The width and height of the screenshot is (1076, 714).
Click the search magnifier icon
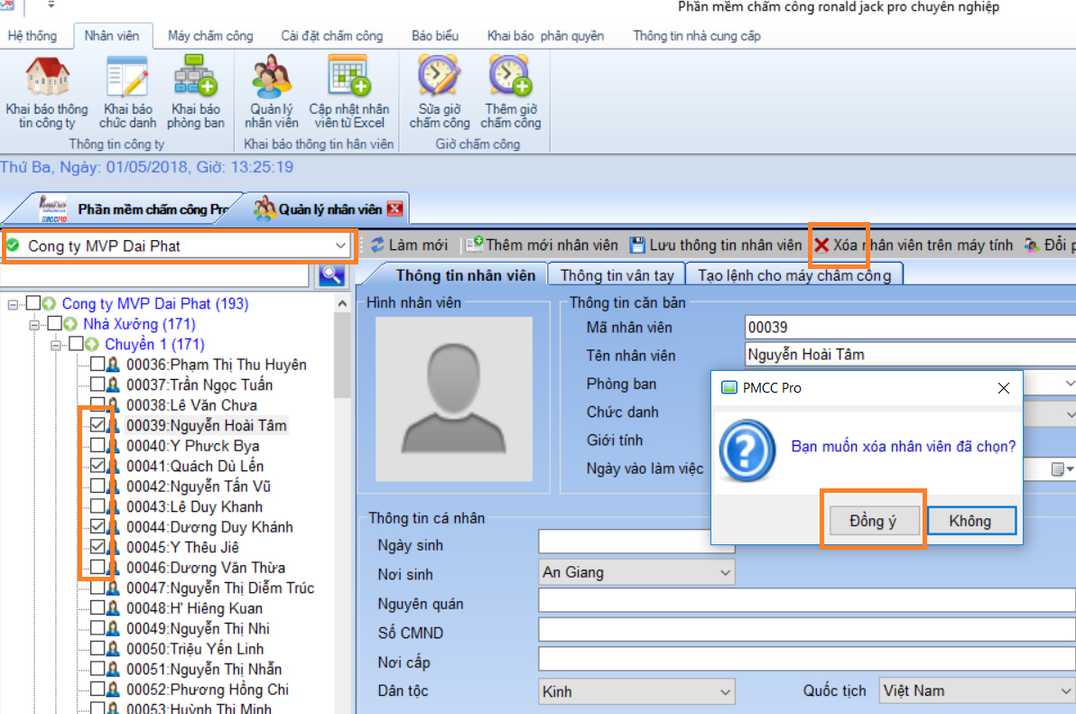(x=331, y=275)
